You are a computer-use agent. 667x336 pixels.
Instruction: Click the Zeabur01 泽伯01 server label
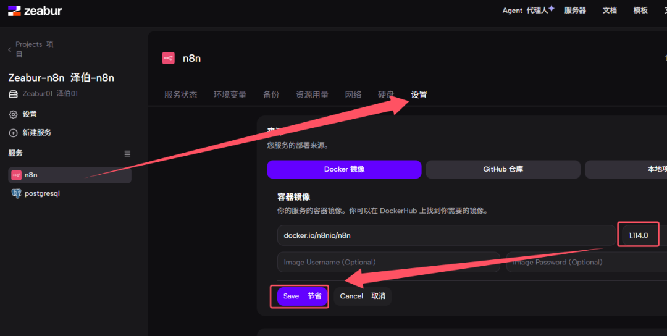50,93
